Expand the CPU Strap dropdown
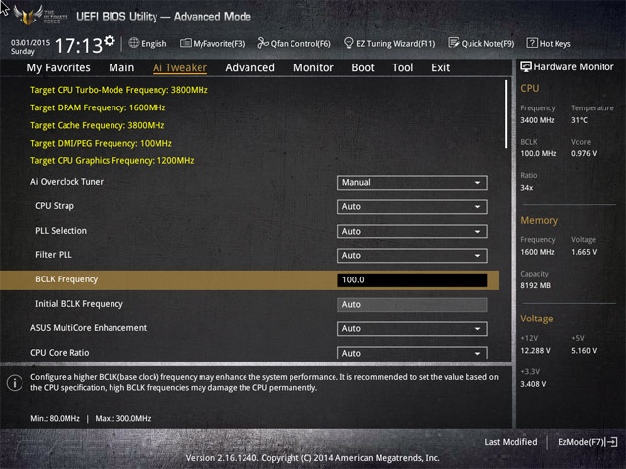 point(413,206)
